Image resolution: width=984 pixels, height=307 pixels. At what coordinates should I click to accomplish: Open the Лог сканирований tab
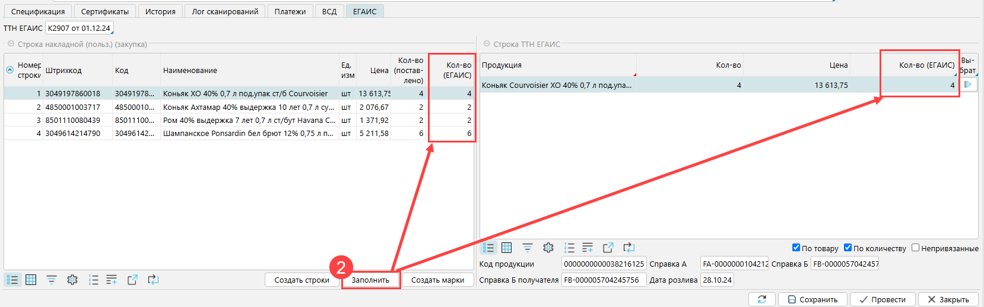tap(225, 11)
